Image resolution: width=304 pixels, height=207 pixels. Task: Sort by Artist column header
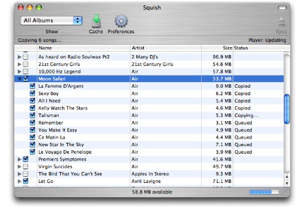point(166,48)
